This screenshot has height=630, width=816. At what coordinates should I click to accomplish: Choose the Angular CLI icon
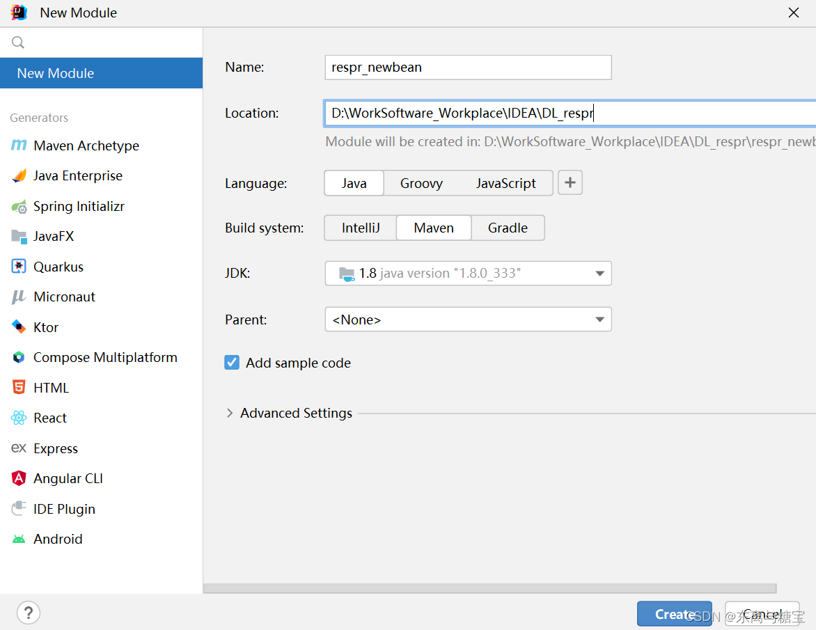pyautogui.click(x=19, y=478)
